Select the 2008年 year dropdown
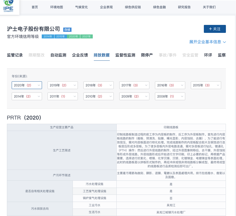Screen dimensions: 236x216 point(170,96)
